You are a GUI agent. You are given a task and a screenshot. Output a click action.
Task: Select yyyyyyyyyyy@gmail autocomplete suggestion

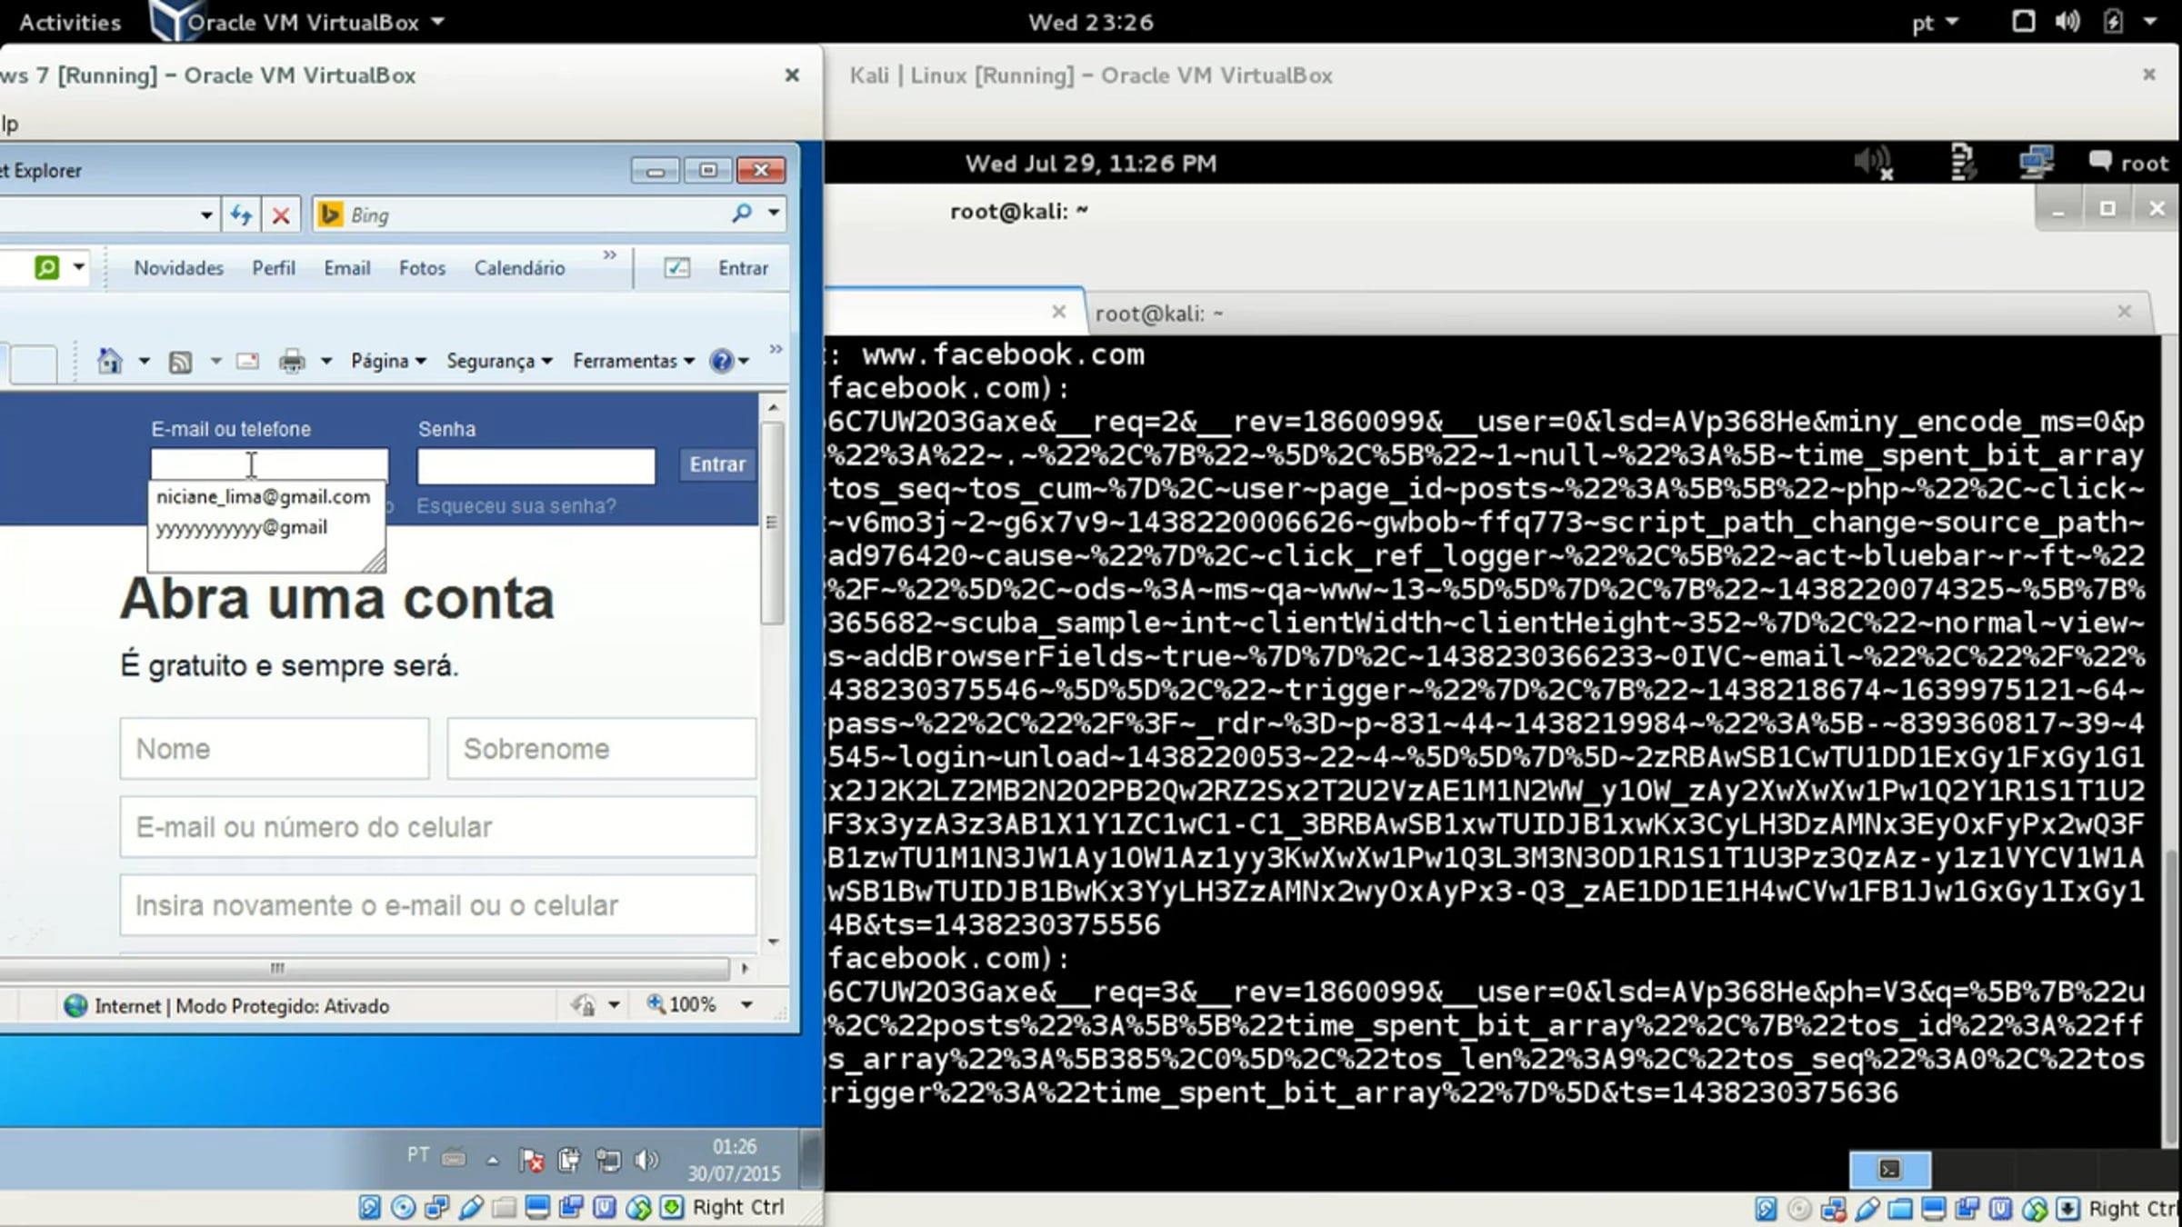pyautogui.click(x=242, y=528)
